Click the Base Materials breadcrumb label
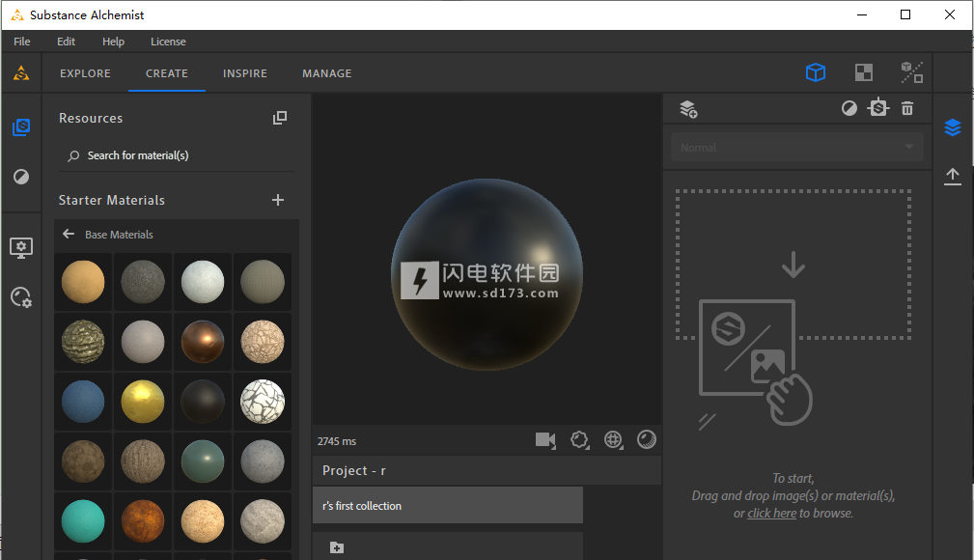The height and width of the screenshot is (560, 974). [x=119, y=235]
